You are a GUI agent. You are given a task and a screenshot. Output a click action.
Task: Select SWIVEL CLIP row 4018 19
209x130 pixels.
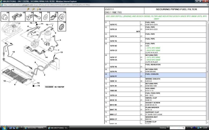click(155, 99)
